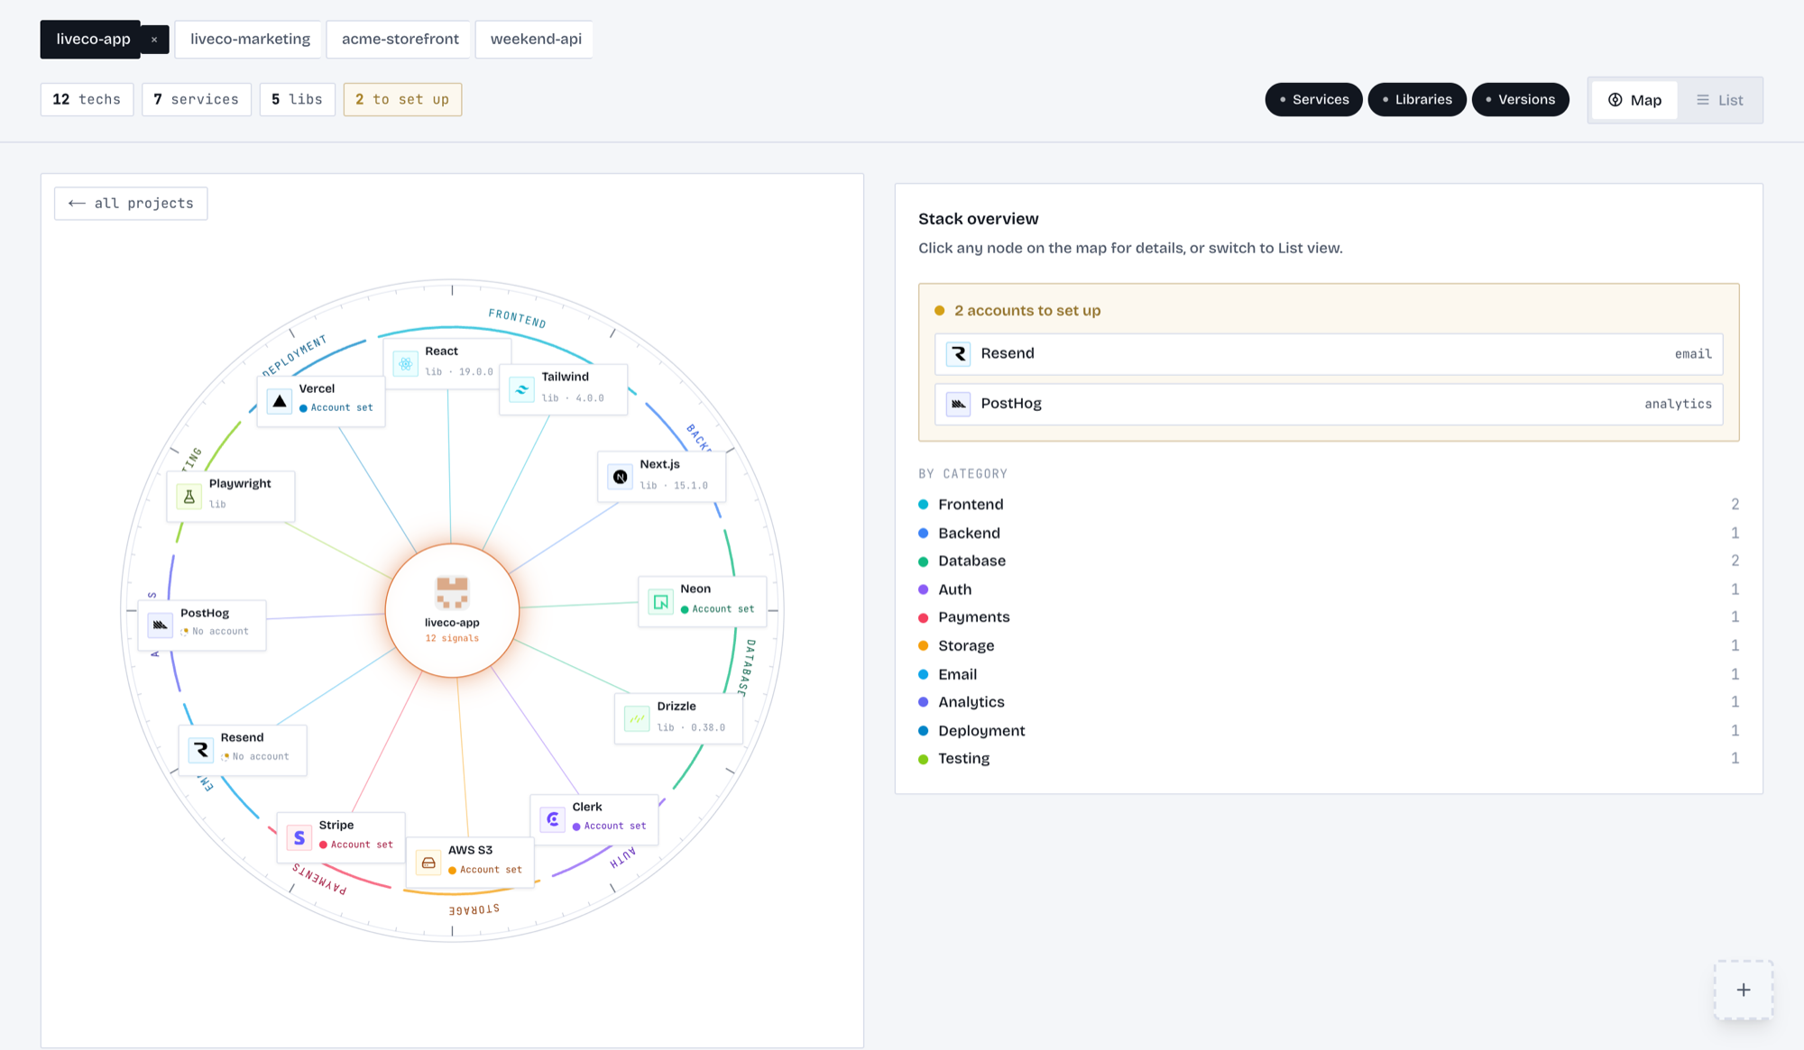
Task: Switch to List view
Action: (x=1719, y=100)
